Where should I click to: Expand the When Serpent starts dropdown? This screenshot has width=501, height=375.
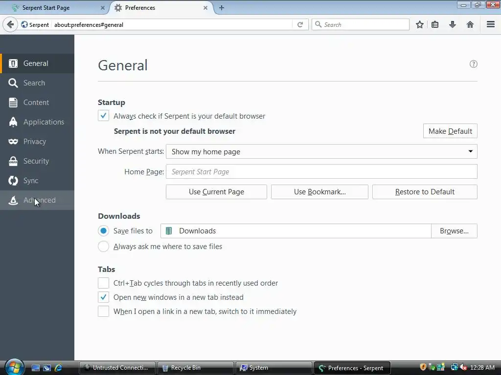321,151
